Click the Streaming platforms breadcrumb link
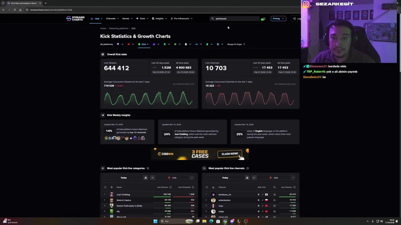Viewport: 401px width, 225px height. coord(119,28)
